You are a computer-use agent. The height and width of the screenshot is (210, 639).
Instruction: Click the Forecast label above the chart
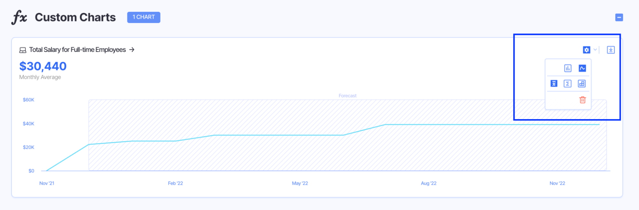(347, 95)
